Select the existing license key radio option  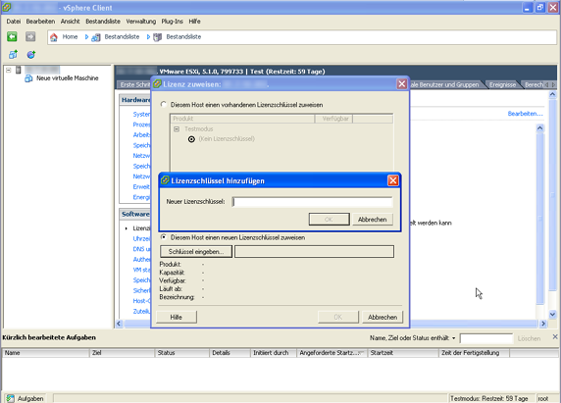(164, 104)
